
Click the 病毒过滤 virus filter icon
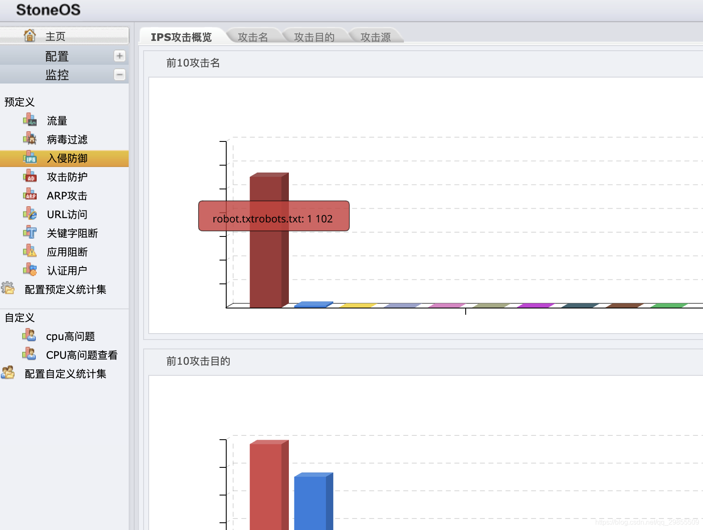pyautogui.click(x=29, y=138)
